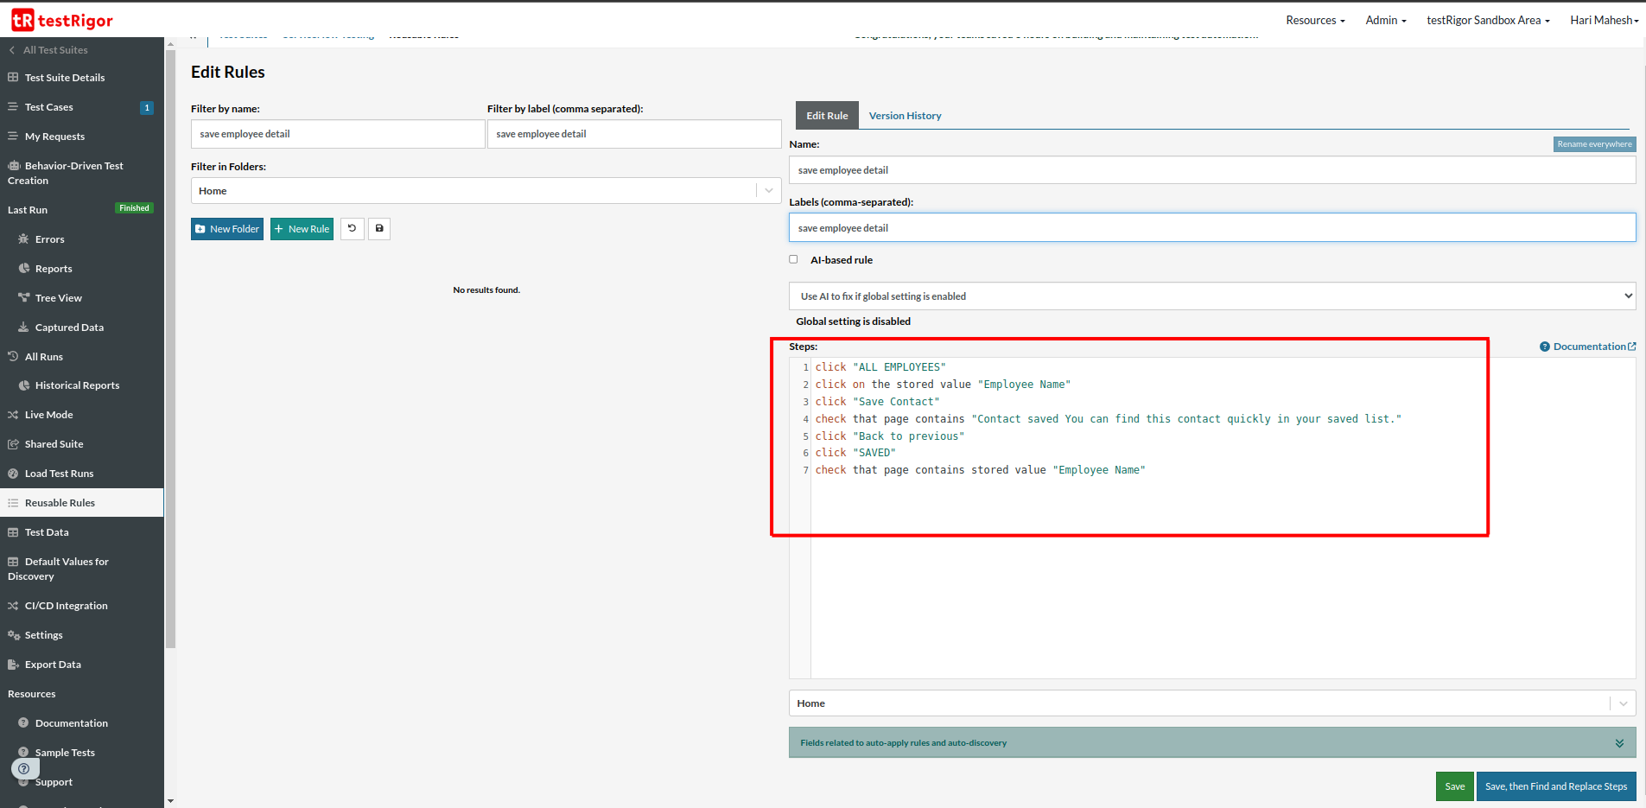
Task: Open the Tree View sidebar item
Action: coord(58,298)
